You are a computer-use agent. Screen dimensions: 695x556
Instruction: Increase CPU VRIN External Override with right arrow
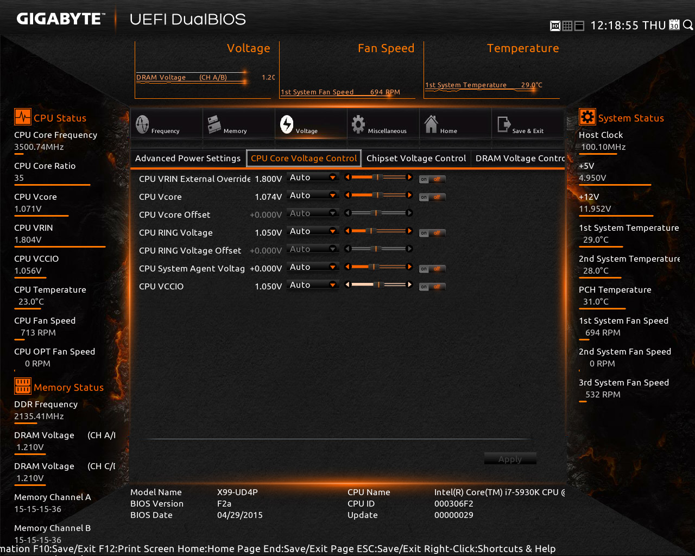pyautogui.click(x=409, y=177)
